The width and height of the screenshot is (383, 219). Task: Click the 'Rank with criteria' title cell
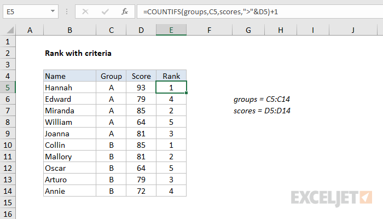(78, 53)
